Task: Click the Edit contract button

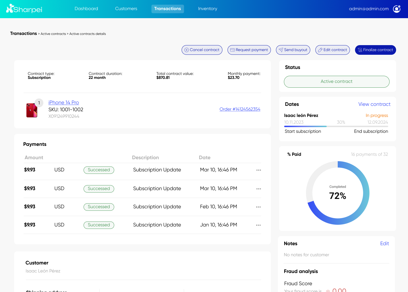Action: (x=332, y=50)
